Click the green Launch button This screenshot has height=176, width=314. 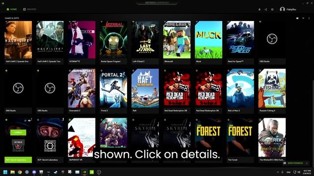coord(18,132)
